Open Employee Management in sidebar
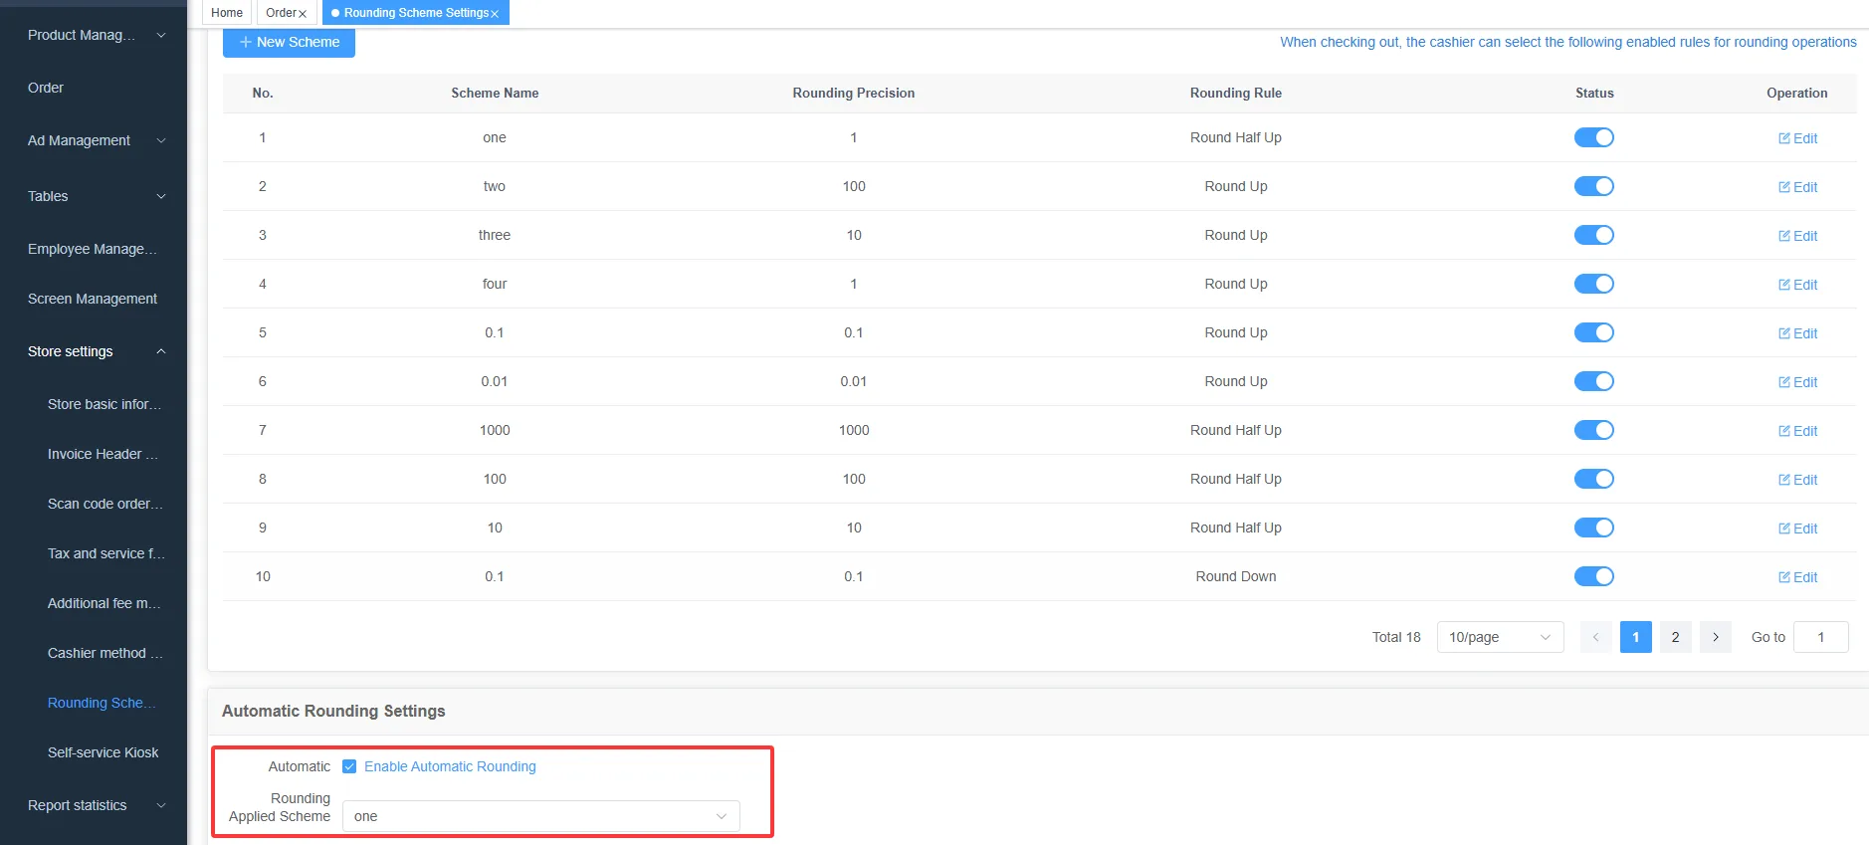This screenshot has height=845, width=1869. [94, 249]
